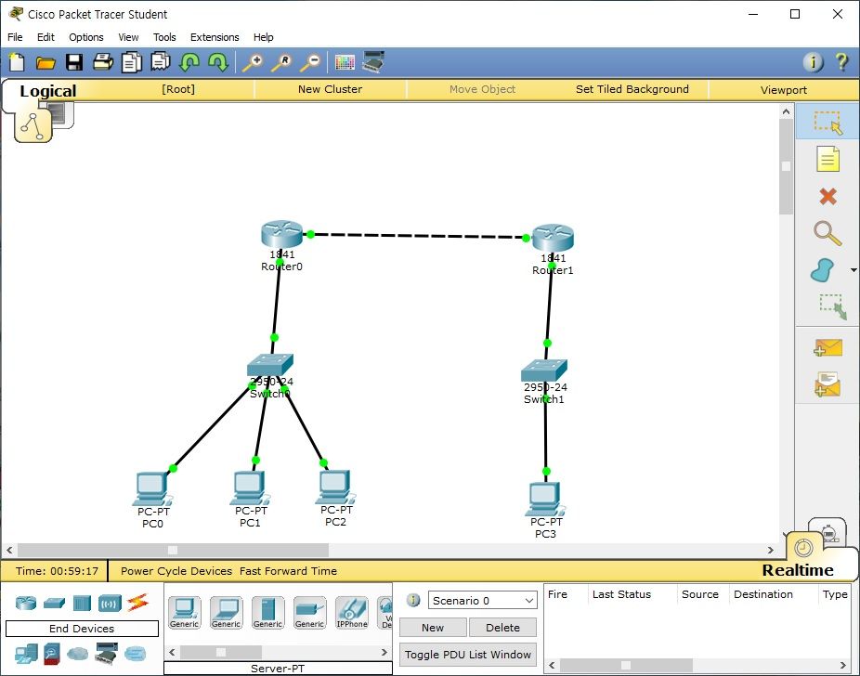The height and width of the screenshot is (676, 860).
Task: Select the Delete tool (red X)
Action: coord(827,196)
